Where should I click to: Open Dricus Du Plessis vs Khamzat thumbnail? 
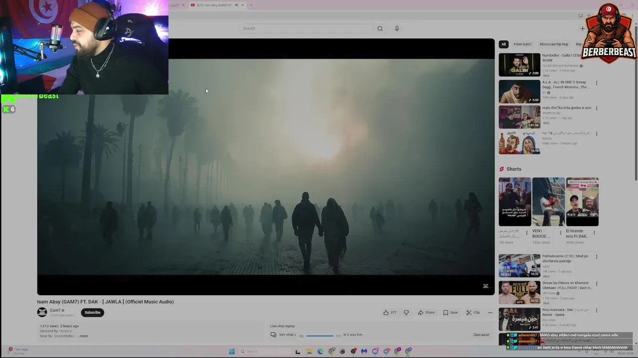point(519,292)
